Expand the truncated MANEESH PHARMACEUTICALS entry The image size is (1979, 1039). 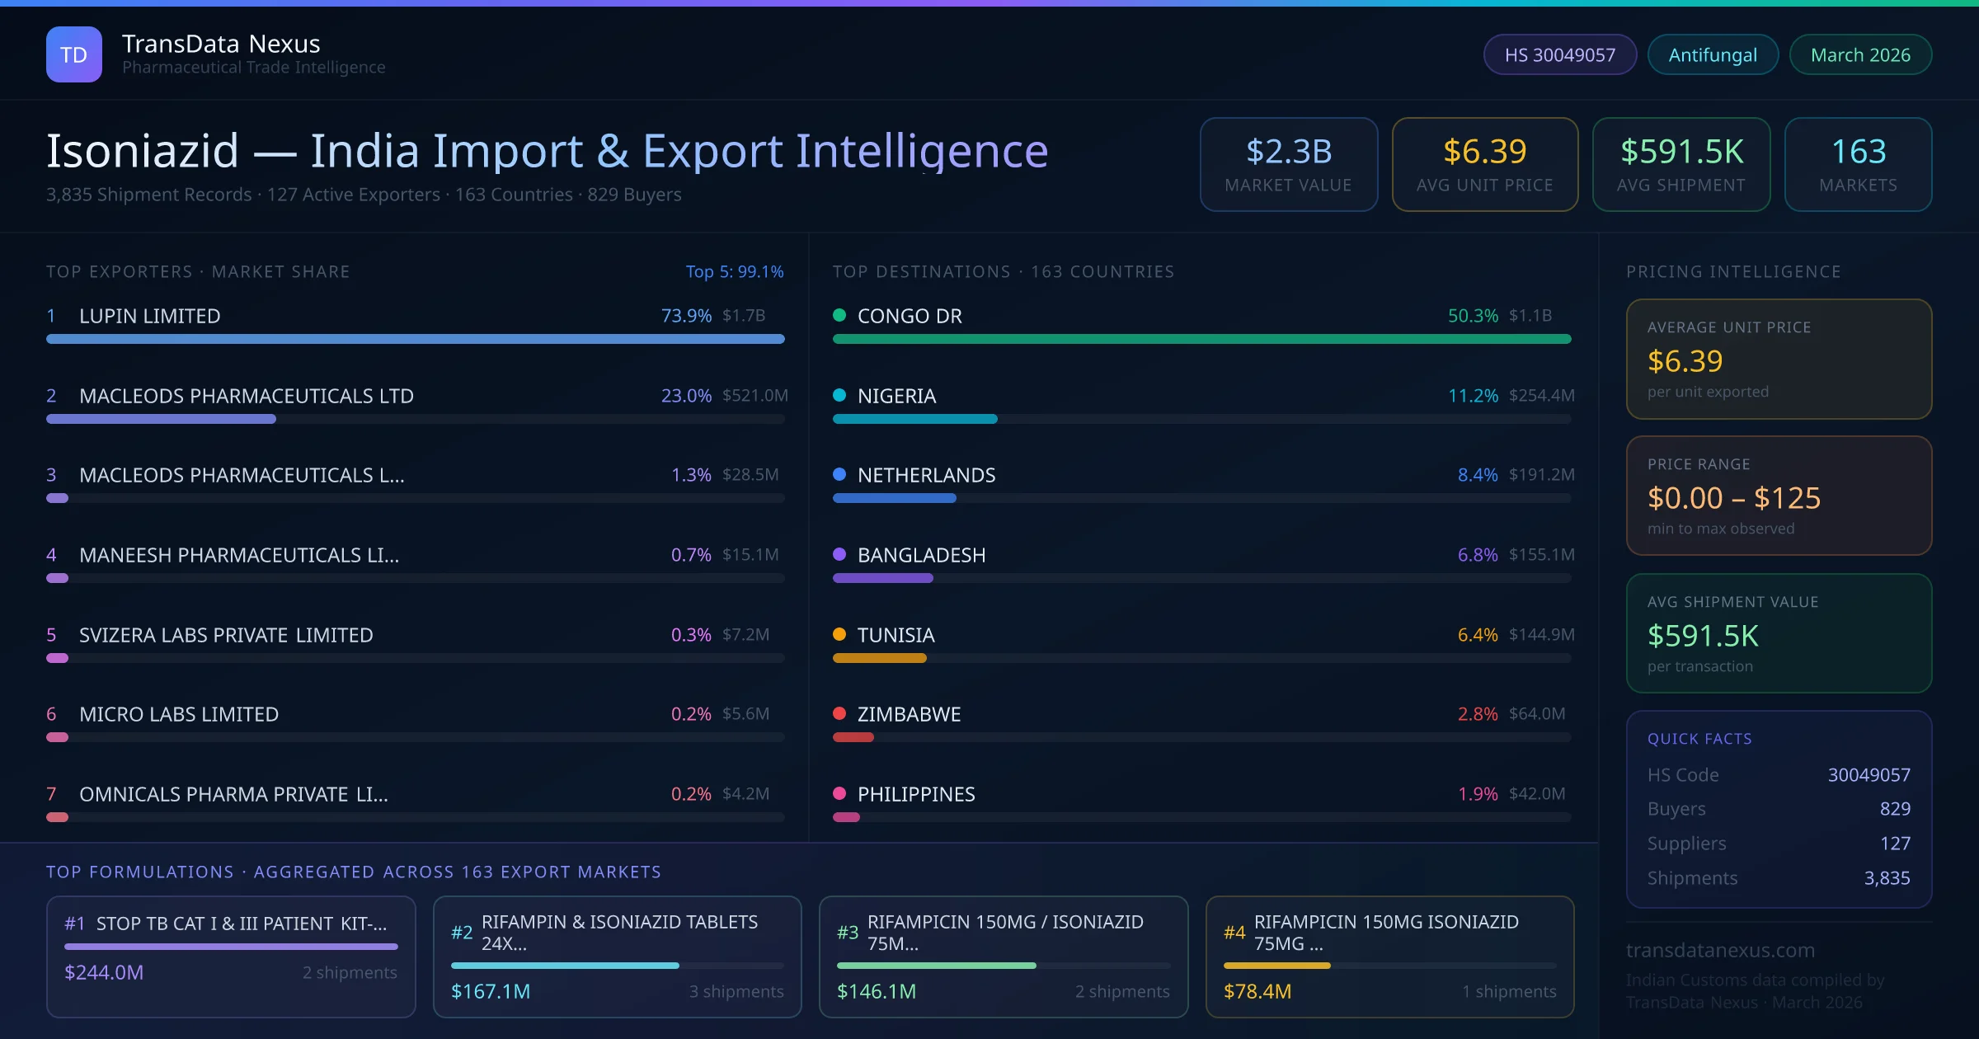pos(239,555)
